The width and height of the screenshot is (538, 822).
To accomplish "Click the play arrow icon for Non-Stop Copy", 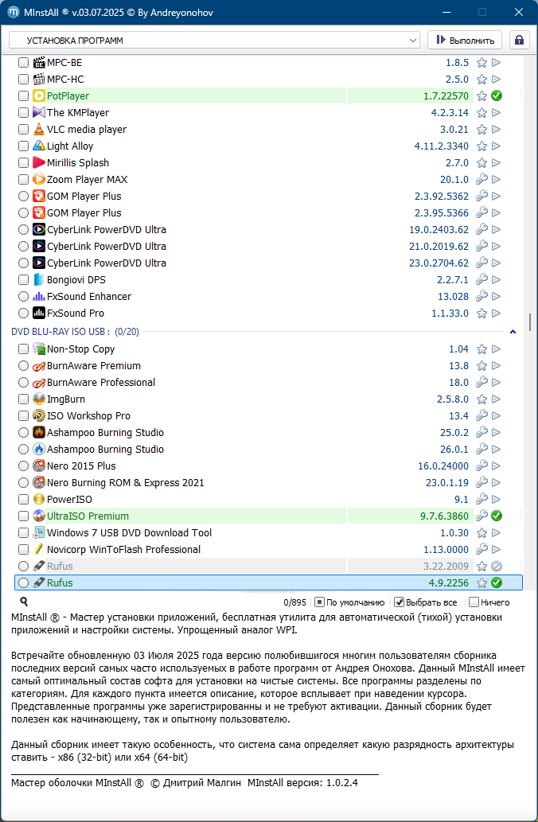I will pyautogui.click(x=496, y=349).
